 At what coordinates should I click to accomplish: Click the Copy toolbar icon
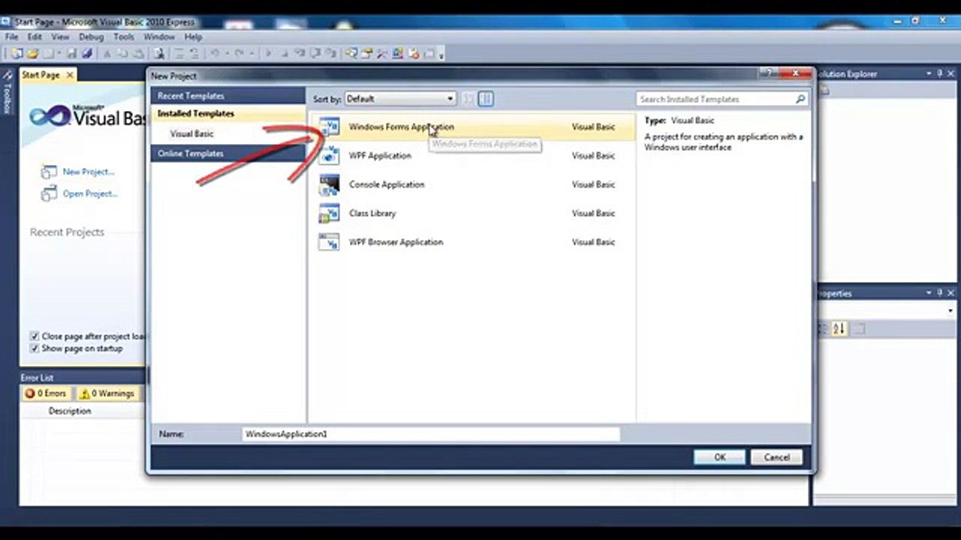click(x=122, y=53)
